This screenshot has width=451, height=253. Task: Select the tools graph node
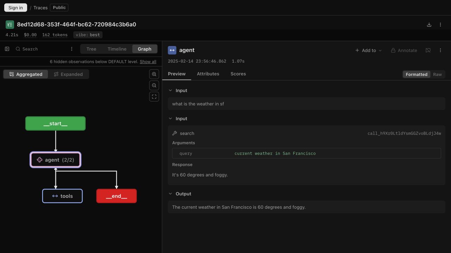coord(62,196)
